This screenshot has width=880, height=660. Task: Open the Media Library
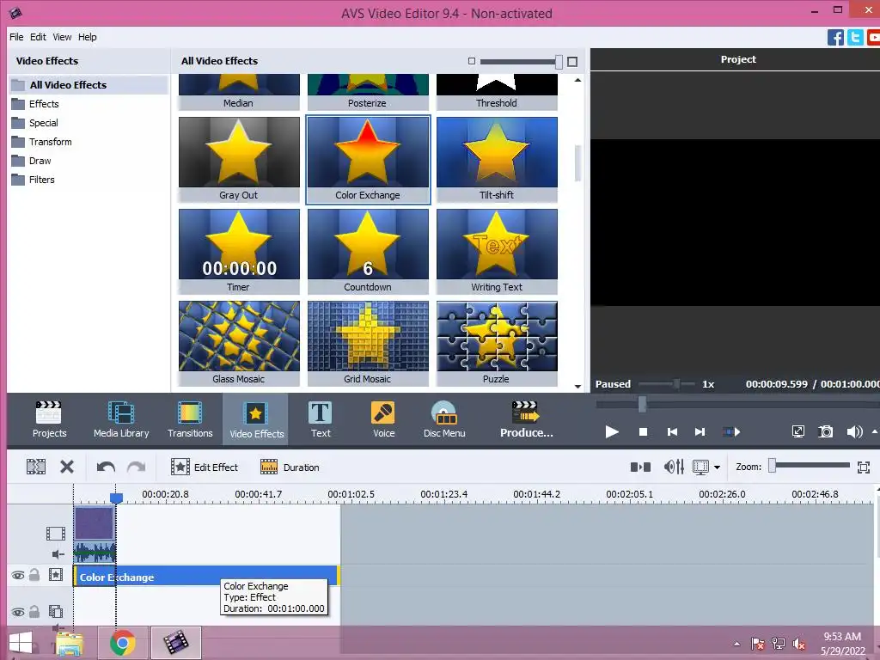tap(121, 419)
